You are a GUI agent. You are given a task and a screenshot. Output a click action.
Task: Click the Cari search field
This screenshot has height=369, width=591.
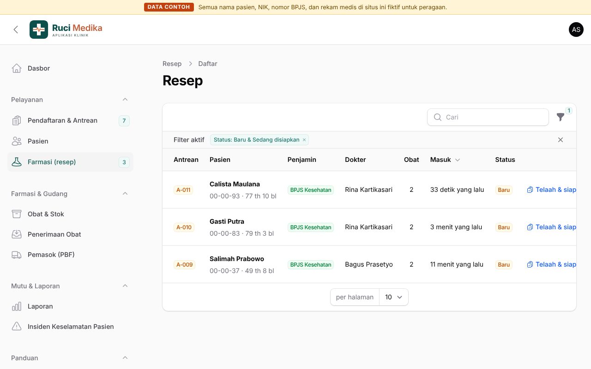[488, 117]
